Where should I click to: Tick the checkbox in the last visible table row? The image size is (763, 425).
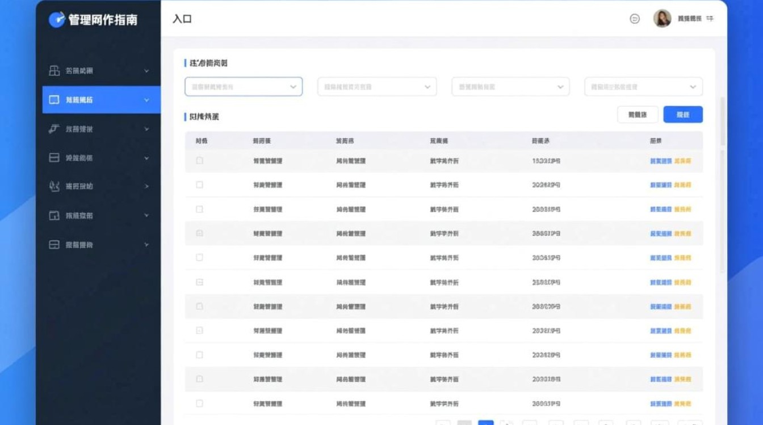[x=199, y=403]
